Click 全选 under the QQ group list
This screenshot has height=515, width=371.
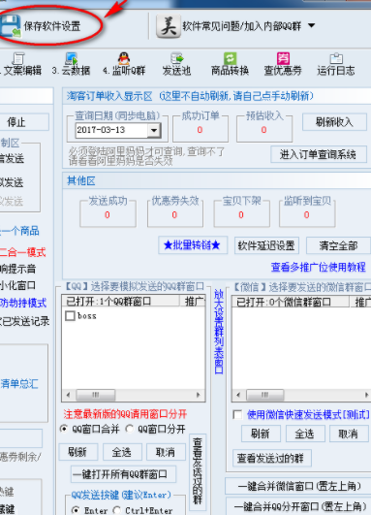point(122,452)
